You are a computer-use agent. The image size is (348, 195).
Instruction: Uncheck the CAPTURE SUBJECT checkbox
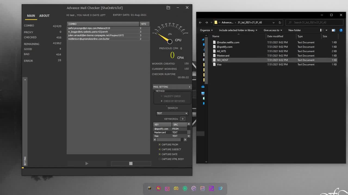[x=160, y=149]
